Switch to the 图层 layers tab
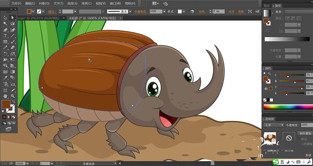 [x=267, y=6]
